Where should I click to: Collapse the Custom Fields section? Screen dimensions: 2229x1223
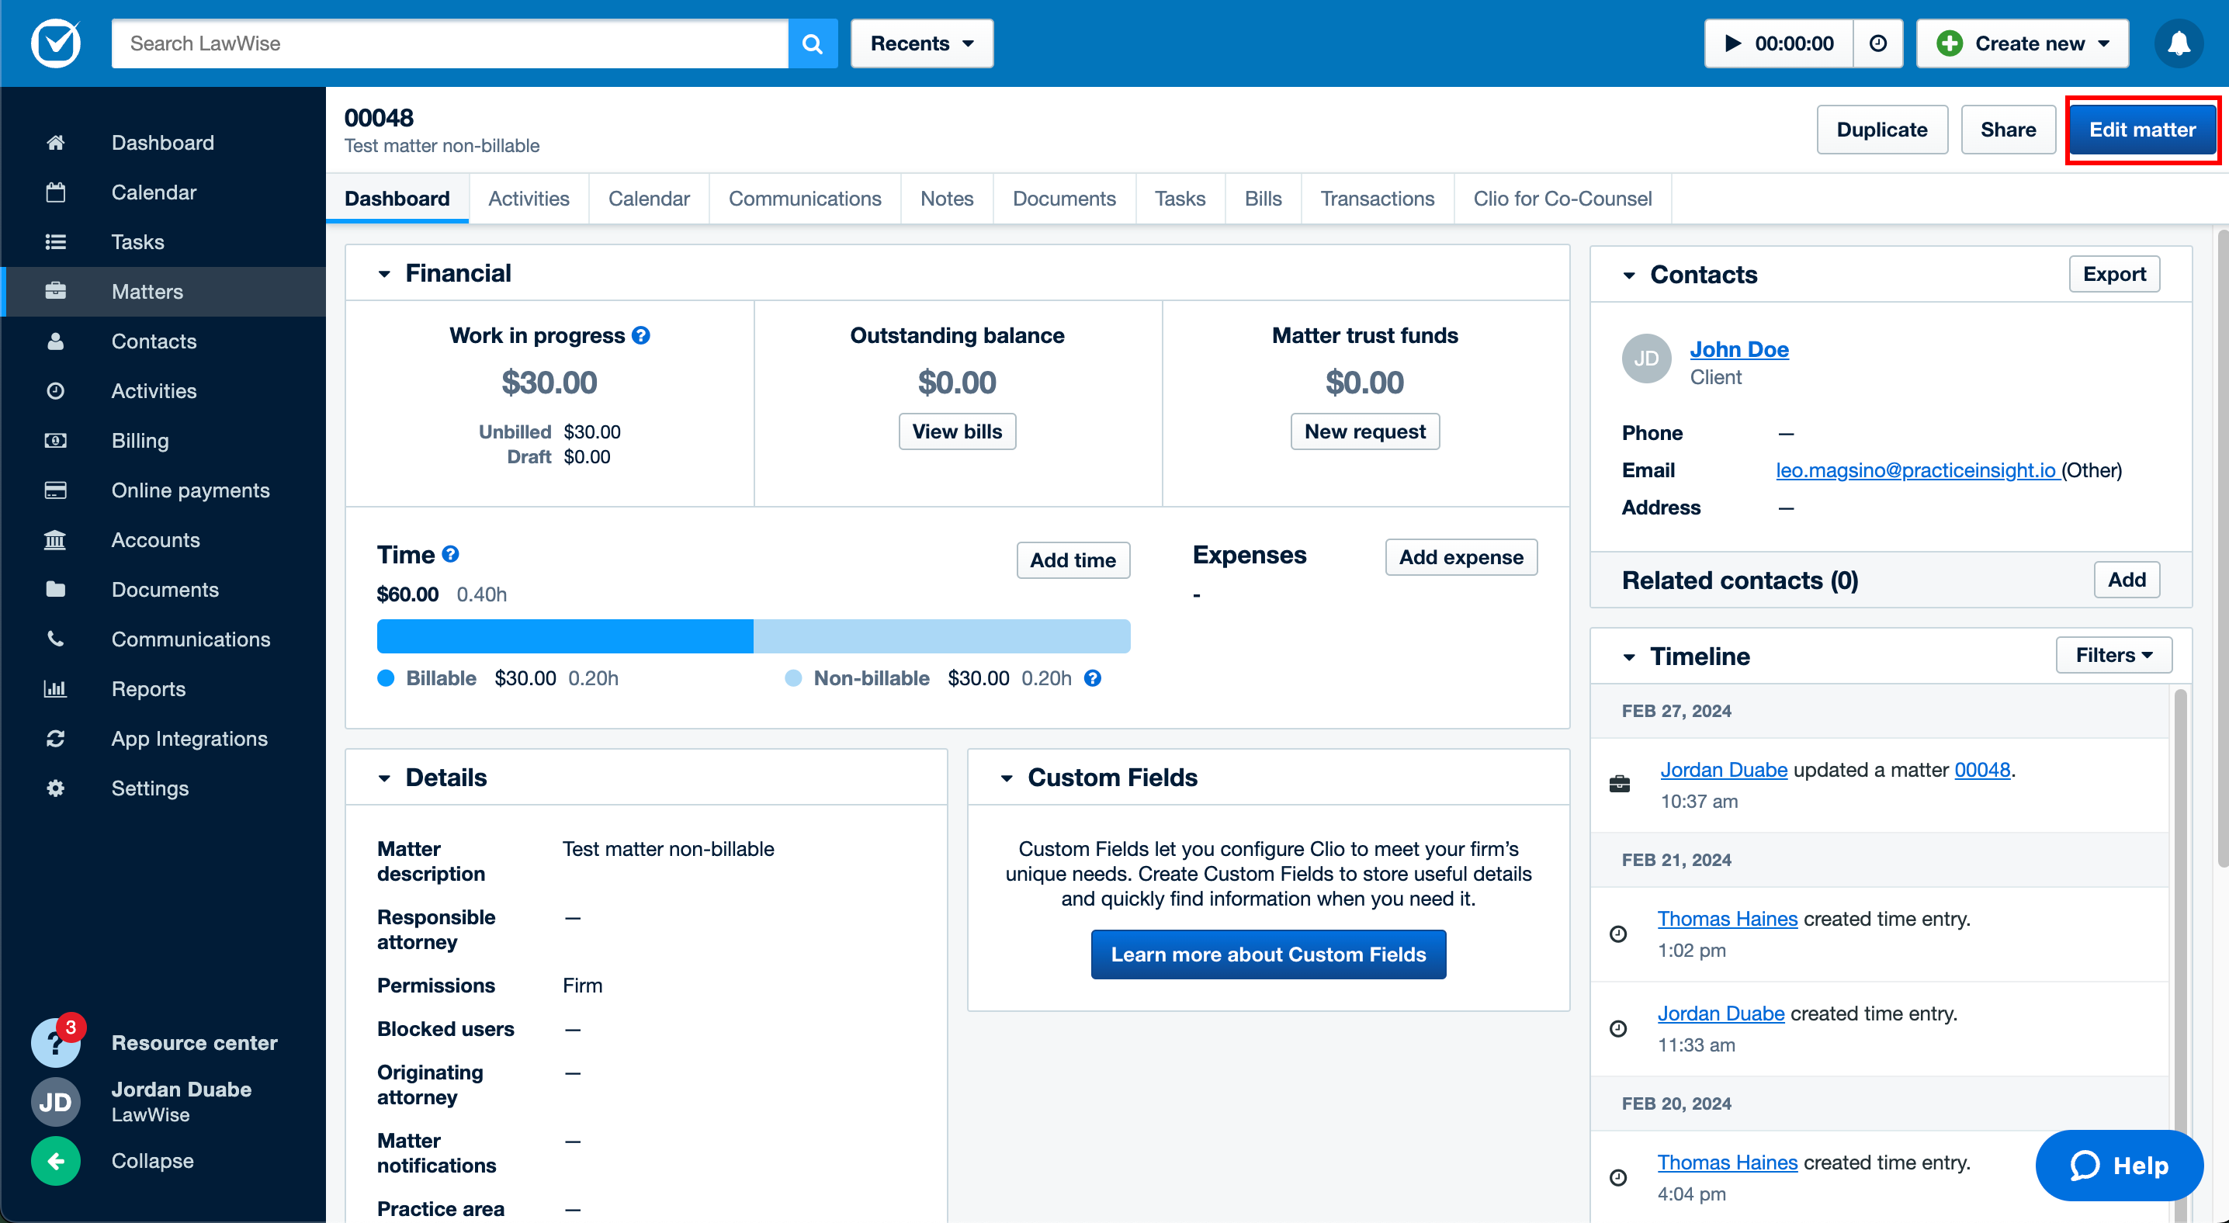(1007, 778)
